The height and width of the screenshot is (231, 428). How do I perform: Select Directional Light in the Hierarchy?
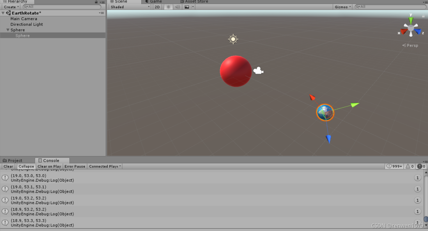pyautogui.click(x=53, y=24)
